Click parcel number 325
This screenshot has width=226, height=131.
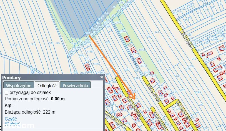click(x=125, y=80)
